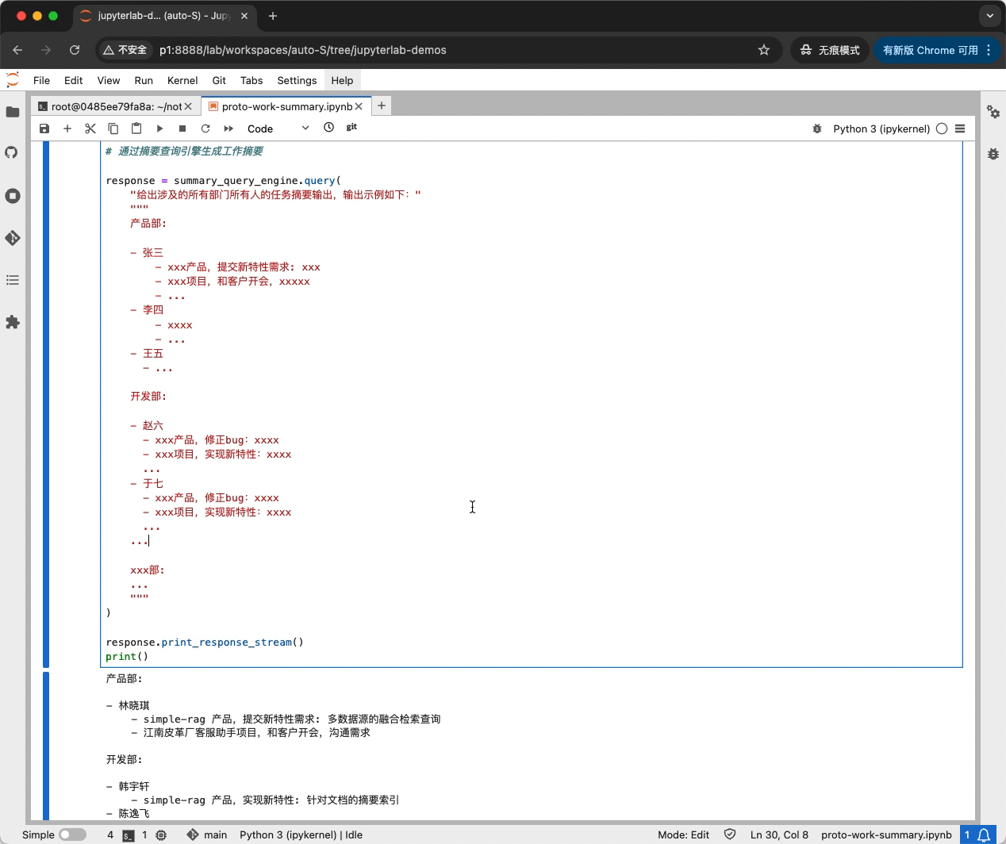Image resolution: width=1006 pixels, height=844 pixels.
Task: Toggle Simple interface mode
Action: [72, 834]
